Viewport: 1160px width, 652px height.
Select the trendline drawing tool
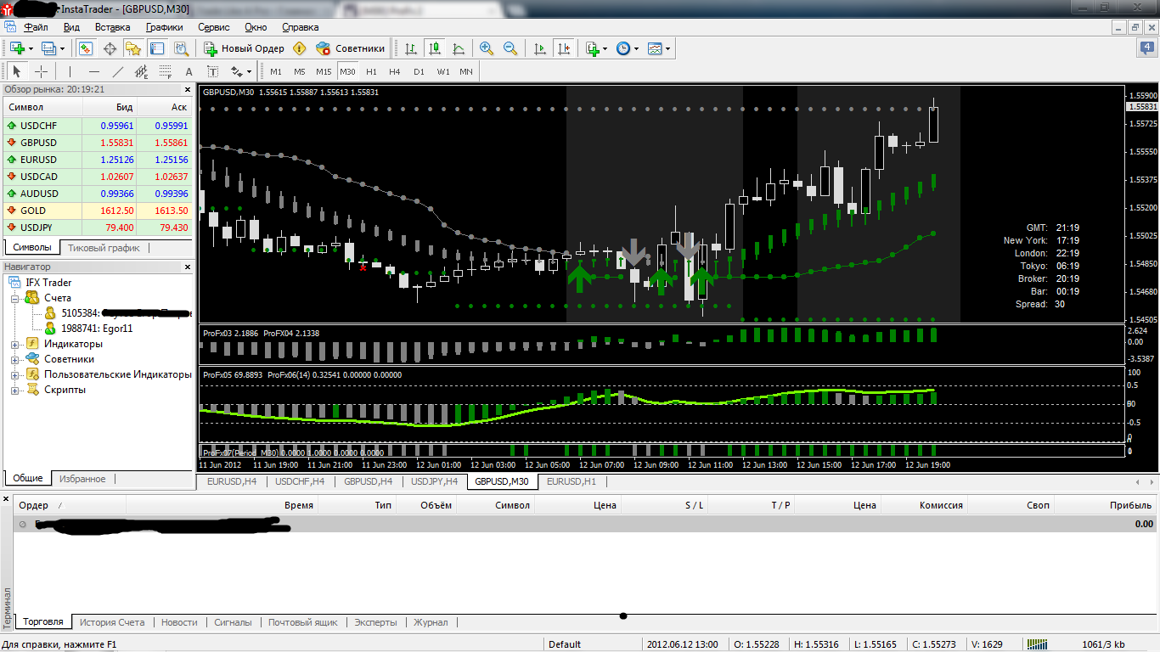click(x=118, y=71)
